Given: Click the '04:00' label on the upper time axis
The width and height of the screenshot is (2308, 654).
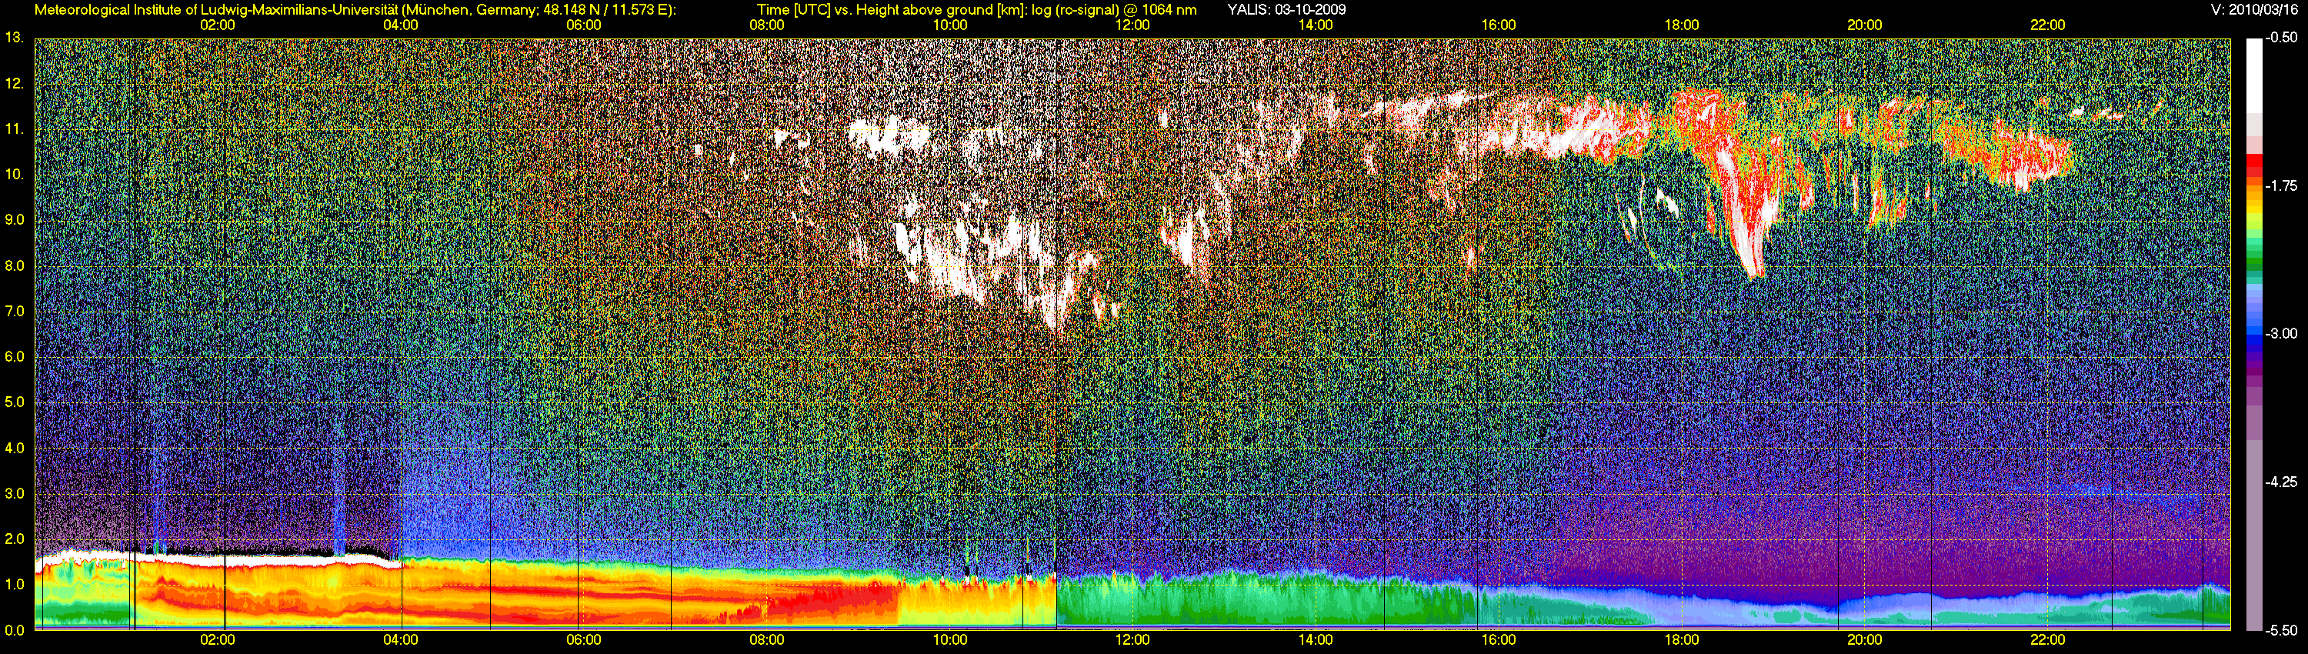Looking at the screenshot, I should tap(399, 25).
